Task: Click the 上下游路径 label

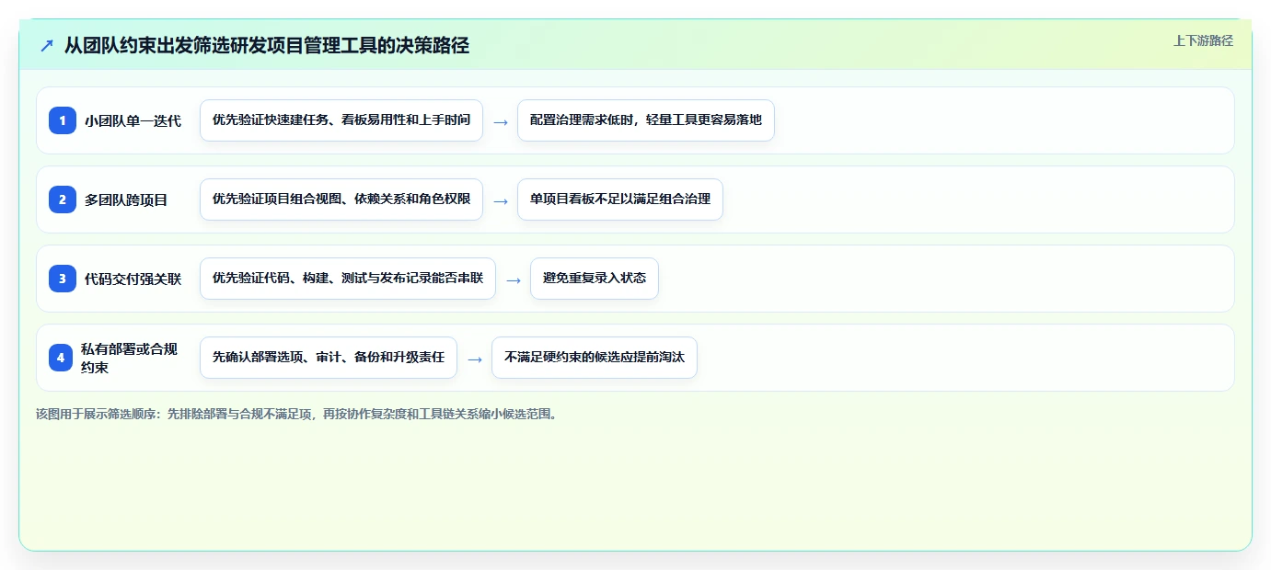Action: pos(1203,40)
